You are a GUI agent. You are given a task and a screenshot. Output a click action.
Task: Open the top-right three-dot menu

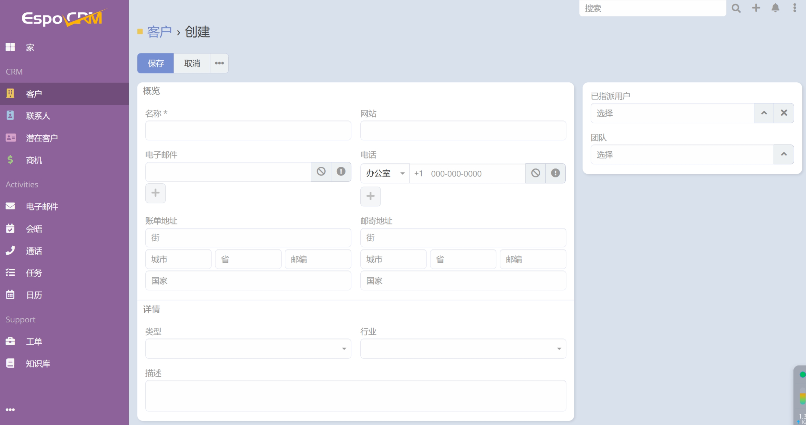click(794, 8)
